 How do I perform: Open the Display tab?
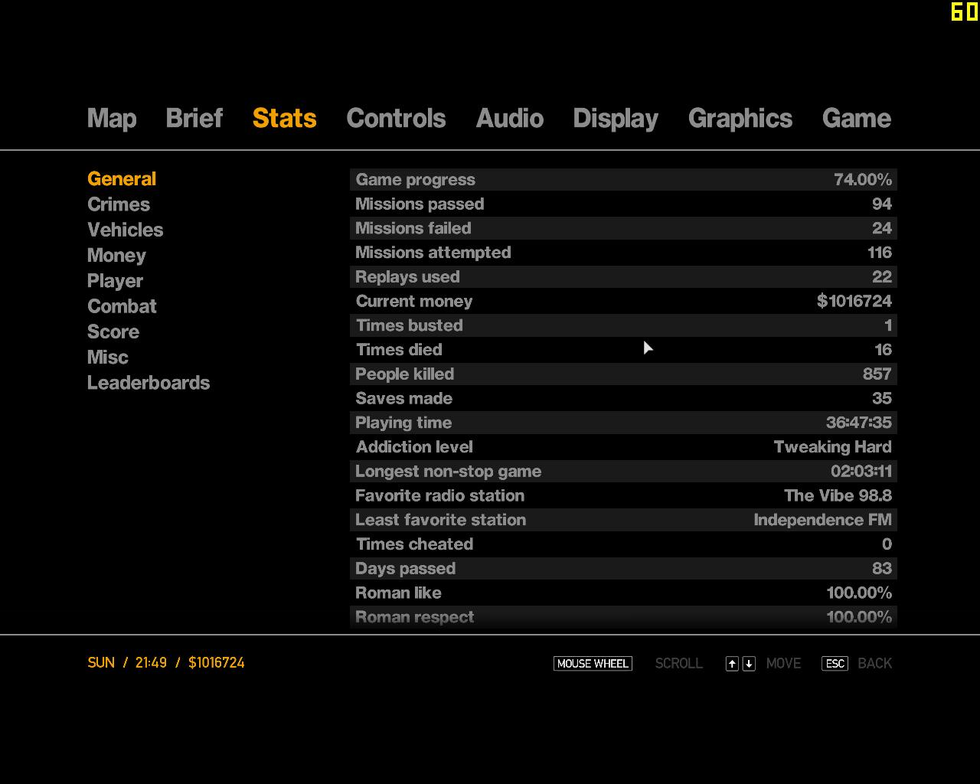[x=616, y=119]
